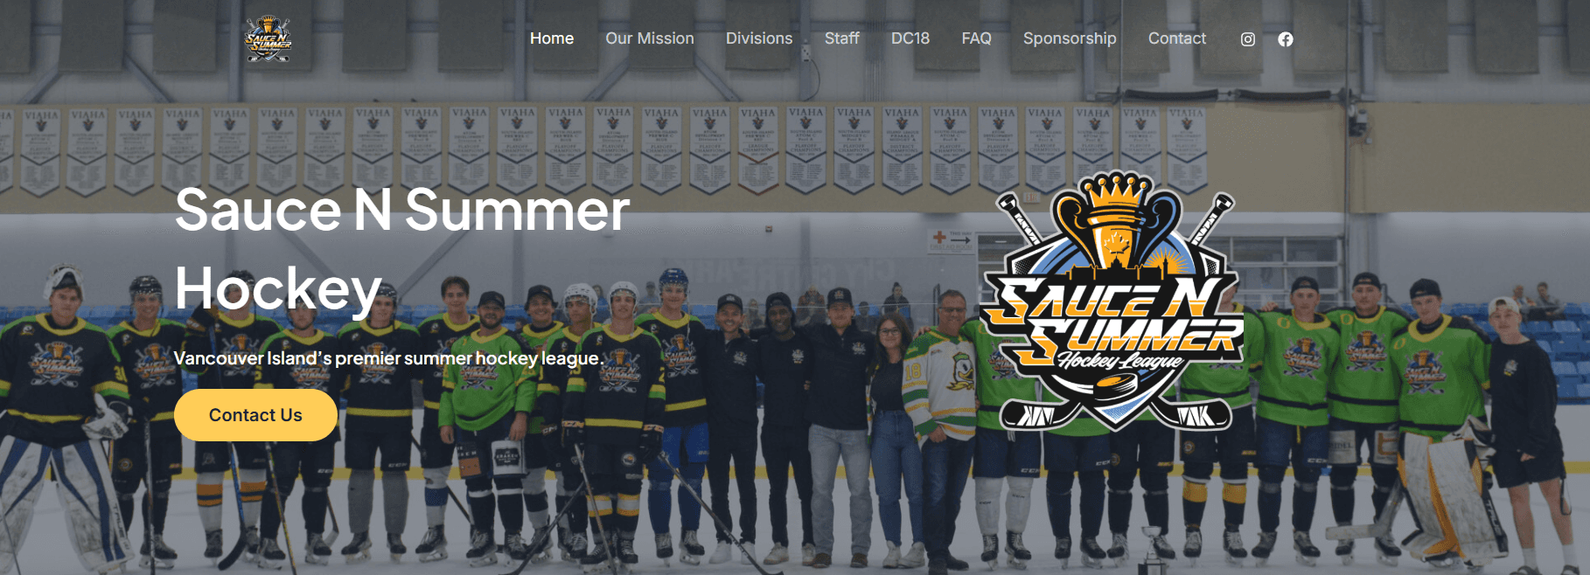This screenshot has width=1590, height=575.
Task: Visit the Staff page
Action: (x=842, y=38)
